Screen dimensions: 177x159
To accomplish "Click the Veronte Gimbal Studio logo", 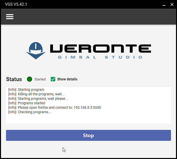I will click(x=88, y=51).
